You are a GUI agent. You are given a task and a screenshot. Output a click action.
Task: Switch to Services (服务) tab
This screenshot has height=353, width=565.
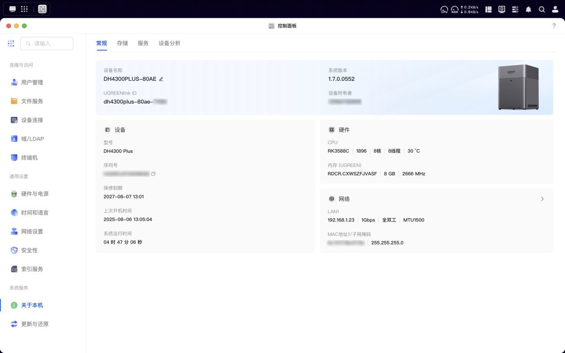tap(143, 43)
